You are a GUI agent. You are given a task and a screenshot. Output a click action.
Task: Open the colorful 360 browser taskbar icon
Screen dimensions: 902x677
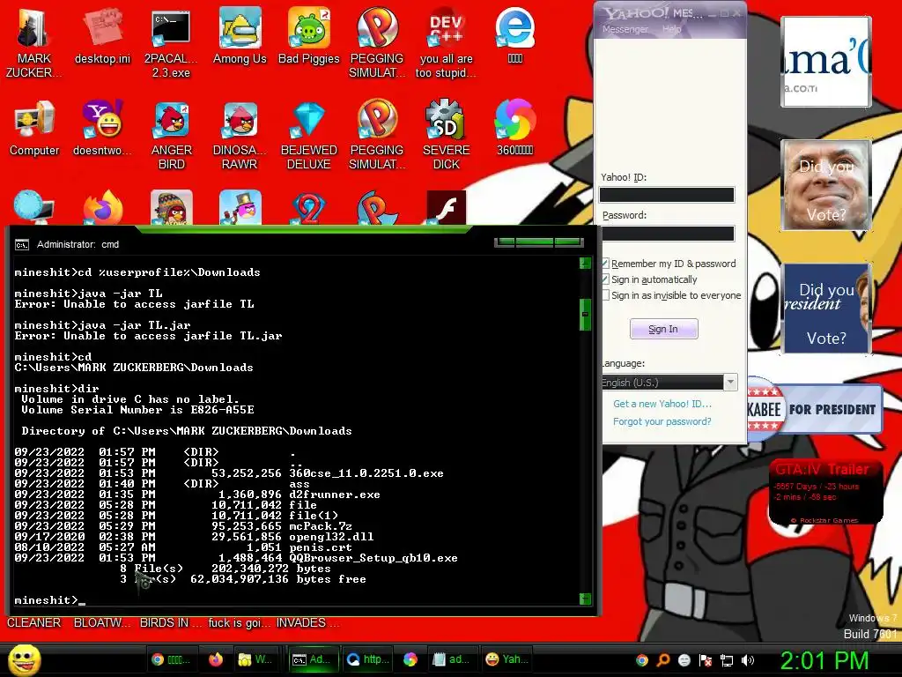pyautogui.click(x=410, y=659)
